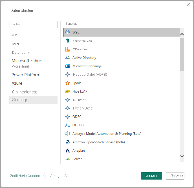Image resolution: width=194 pixels, height=188 pixels.
Task: Click the Web globe icon
Action: [67, 32]
